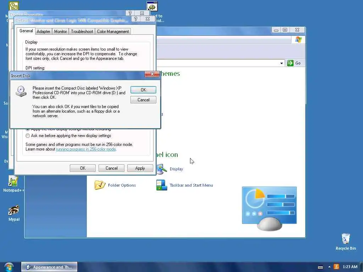Click Cancel in the monitor properties dialog

pos(111,168)
